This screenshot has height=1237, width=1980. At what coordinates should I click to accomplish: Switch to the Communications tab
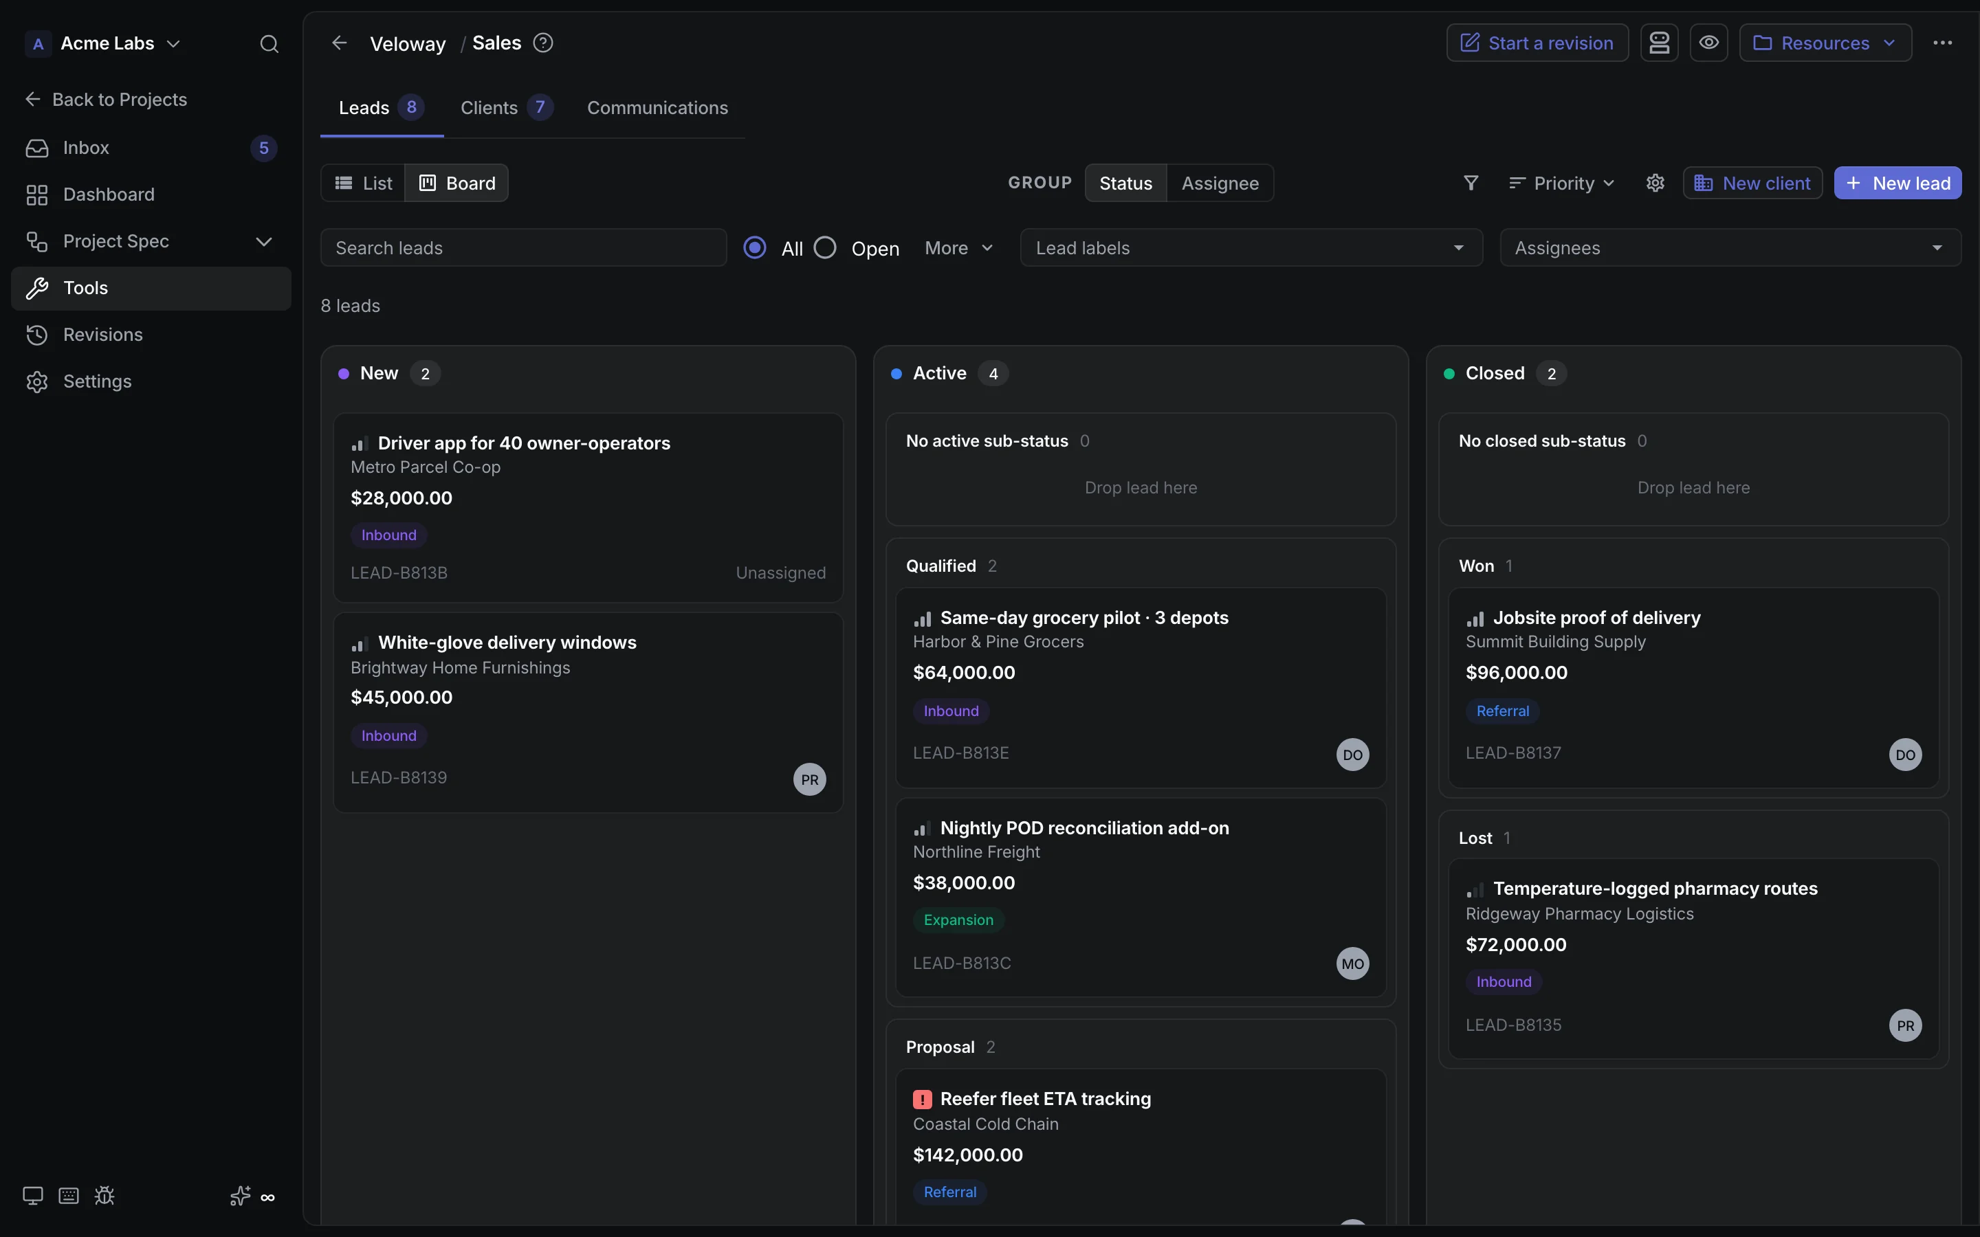657,108
